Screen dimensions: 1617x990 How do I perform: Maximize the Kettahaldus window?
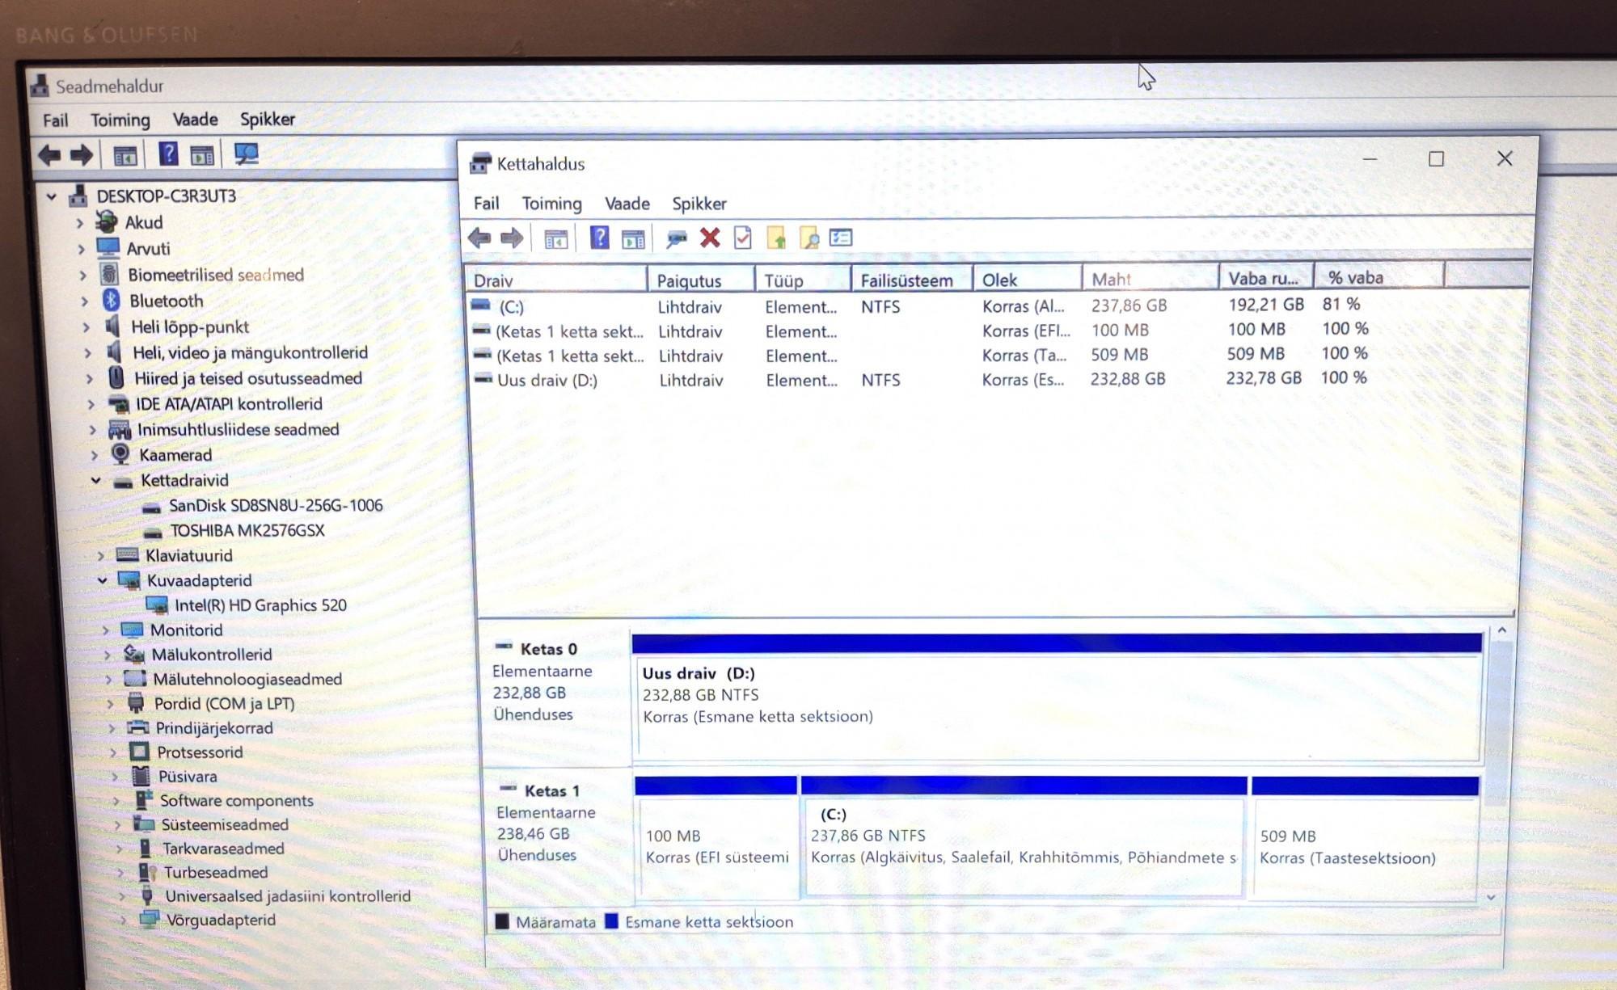point(1436,159)
